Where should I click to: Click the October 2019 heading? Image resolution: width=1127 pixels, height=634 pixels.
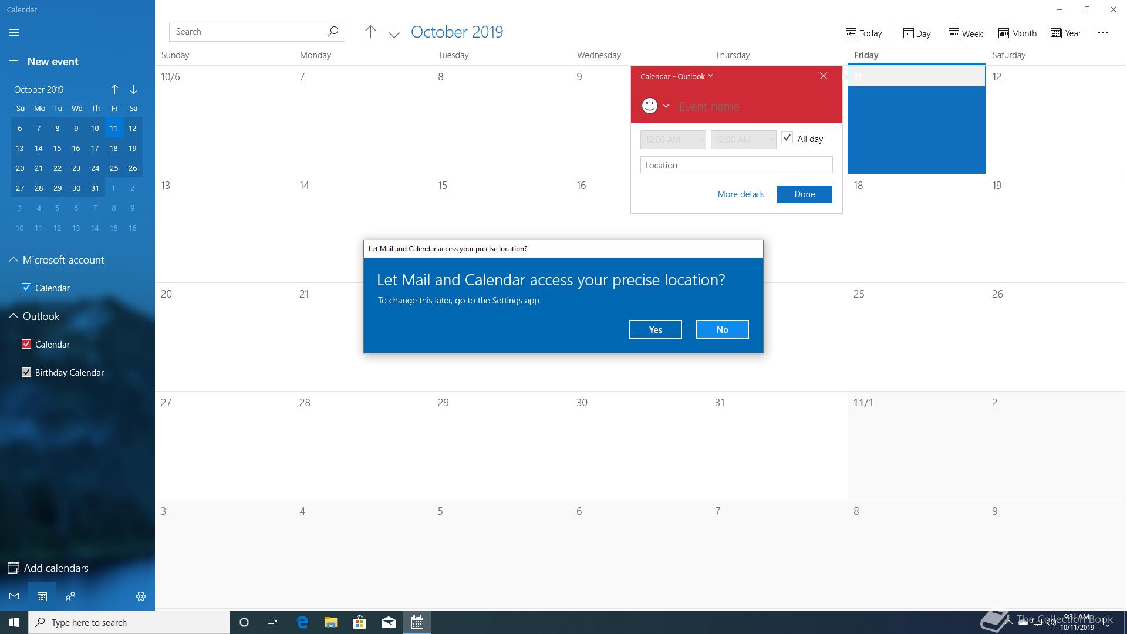tap(457, 32)
